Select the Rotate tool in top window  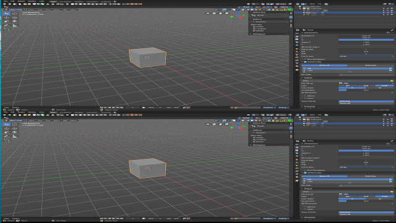[x=15, y=18]
